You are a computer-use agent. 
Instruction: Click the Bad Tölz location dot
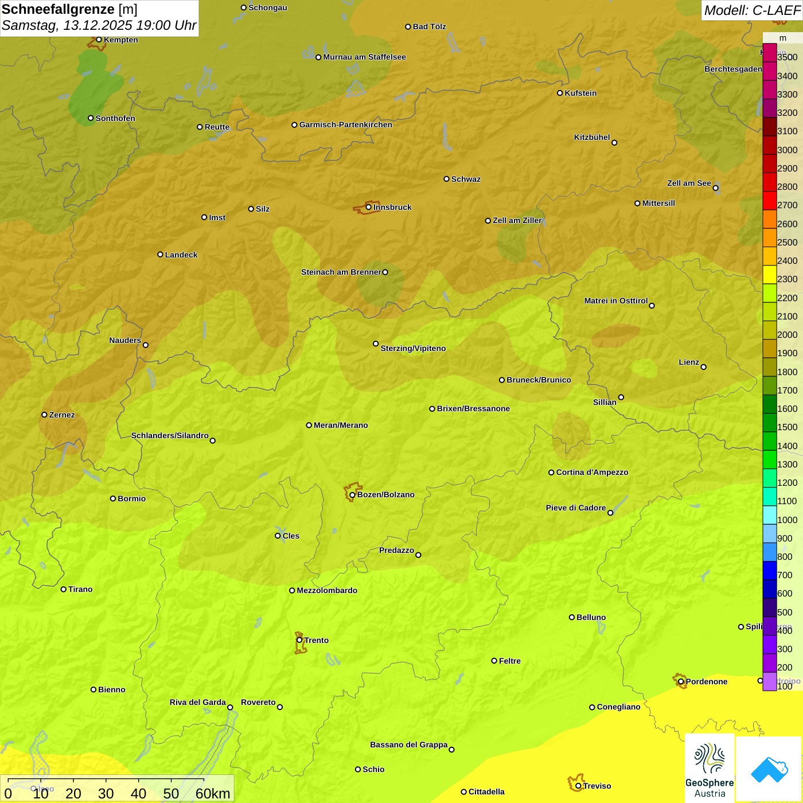click(408, 26)
